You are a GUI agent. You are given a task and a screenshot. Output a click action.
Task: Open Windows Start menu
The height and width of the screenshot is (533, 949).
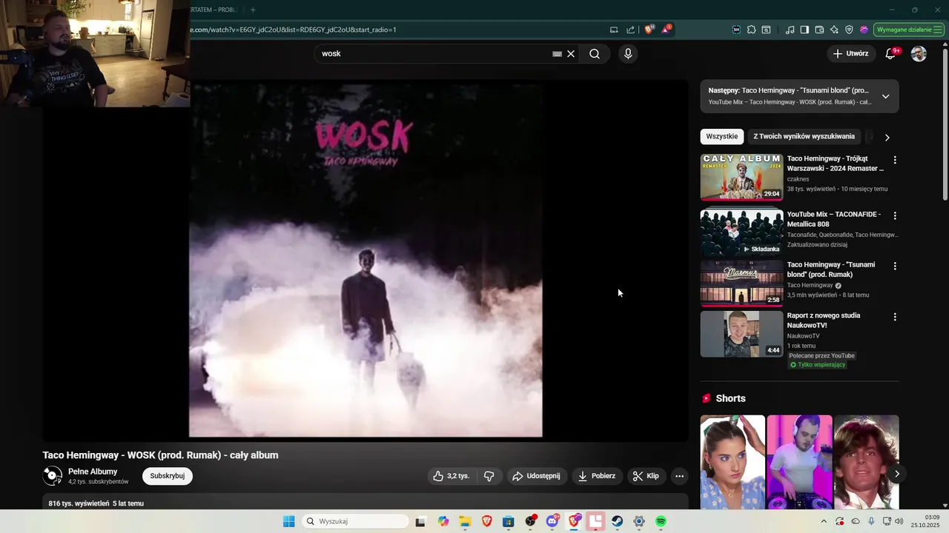288,521
